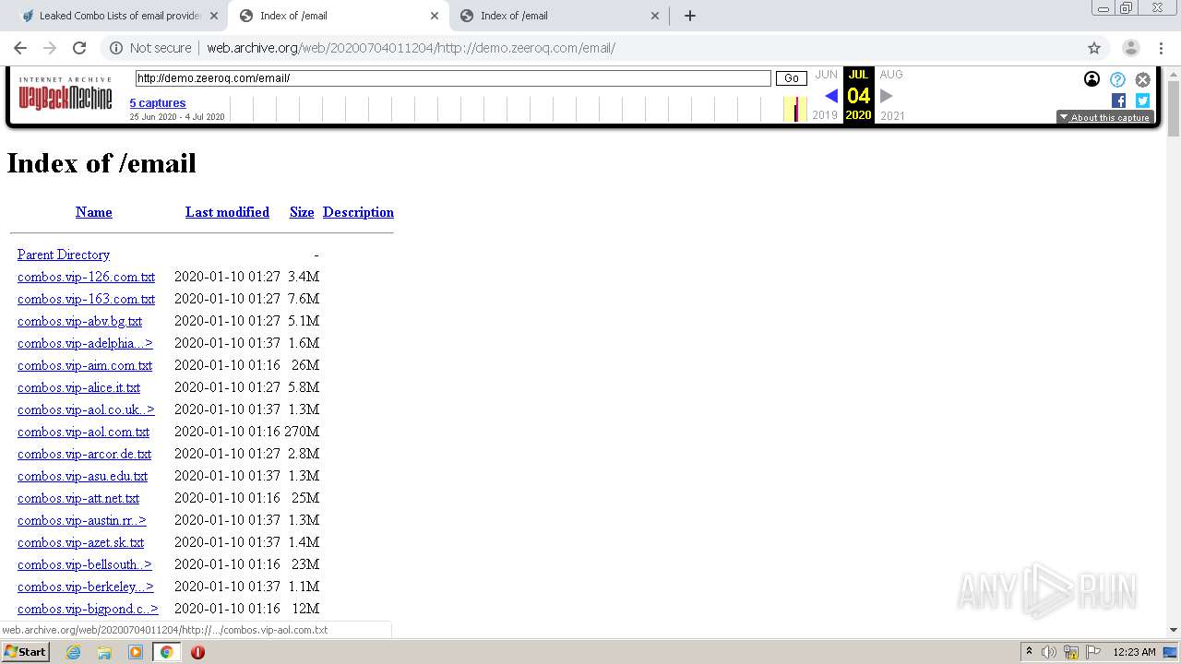This screenshot has height=664, width=1181.
Task: Sort listing by Last modified
Action: (x=227, y=212)
